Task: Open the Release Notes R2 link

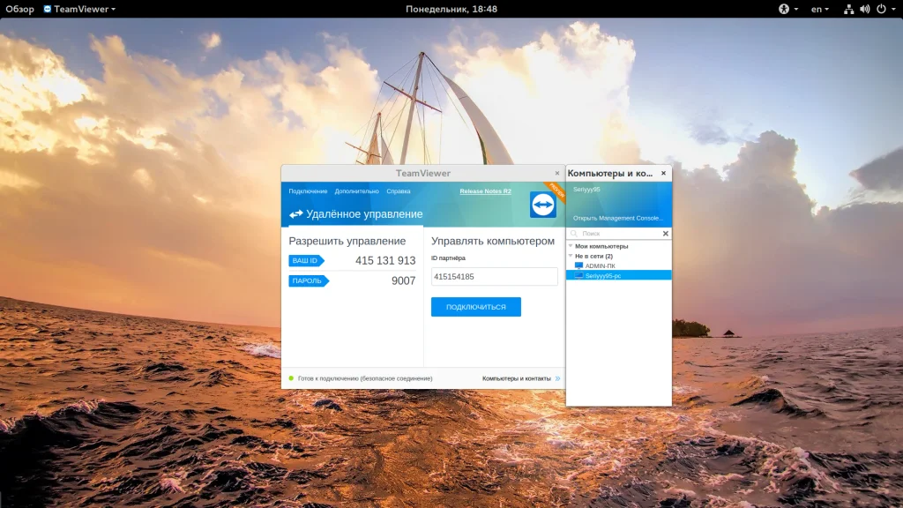Action: pos(485,191)
